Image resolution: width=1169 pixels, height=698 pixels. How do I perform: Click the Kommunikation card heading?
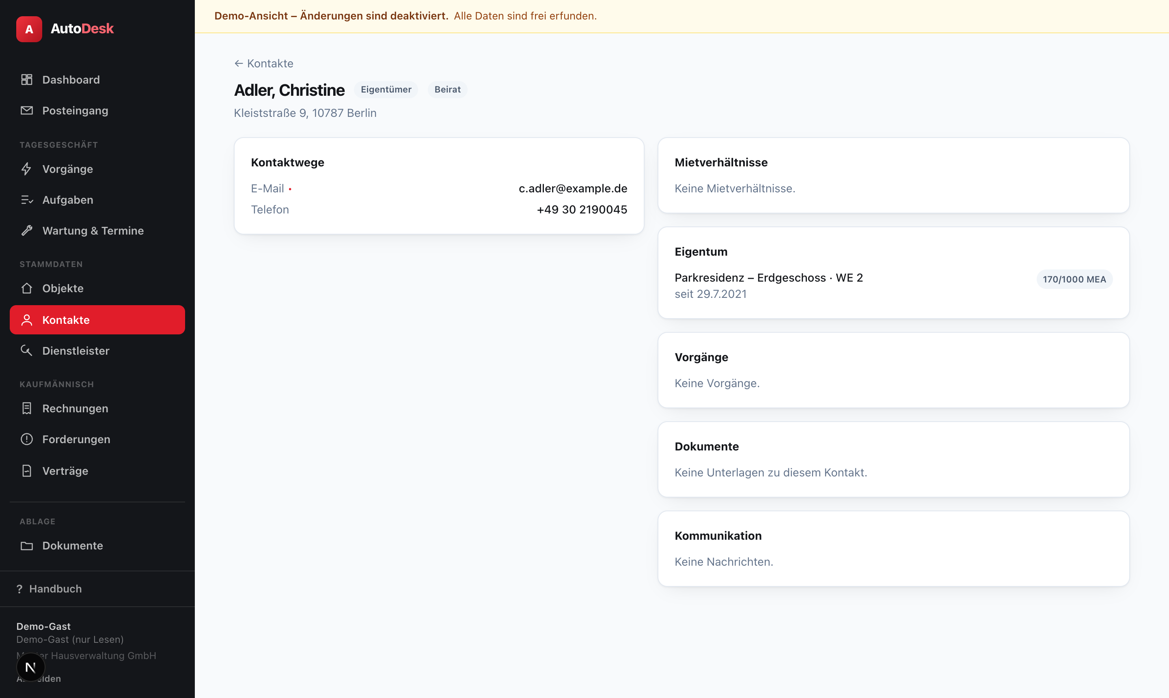[718, 536]
